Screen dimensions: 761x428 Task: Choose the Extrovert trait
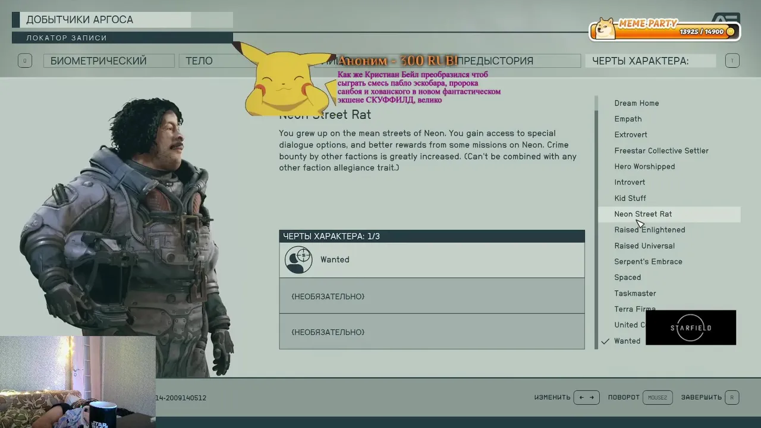[631, 135]
